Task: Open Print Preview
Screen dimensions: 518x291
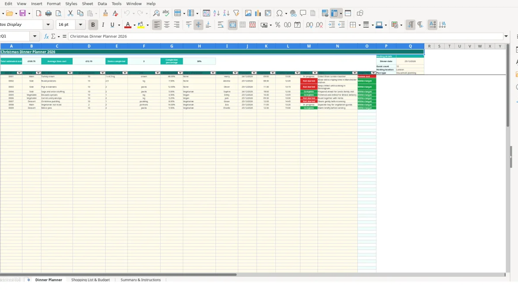Action: (58, 13)
